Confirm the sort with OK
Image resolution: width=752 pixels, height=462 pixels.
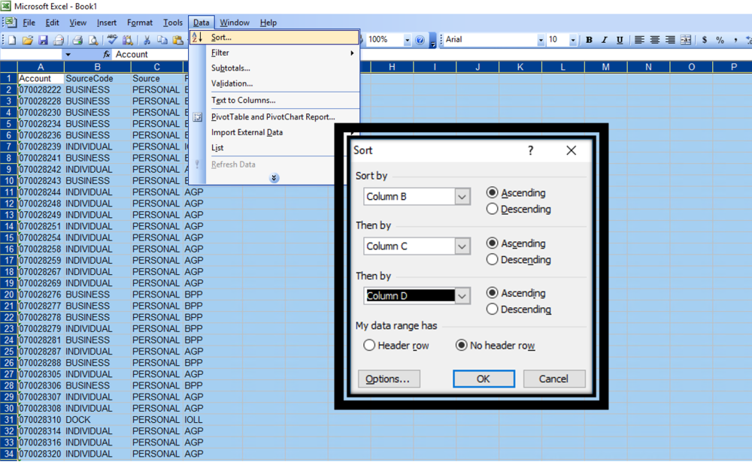tap(484, 379)
